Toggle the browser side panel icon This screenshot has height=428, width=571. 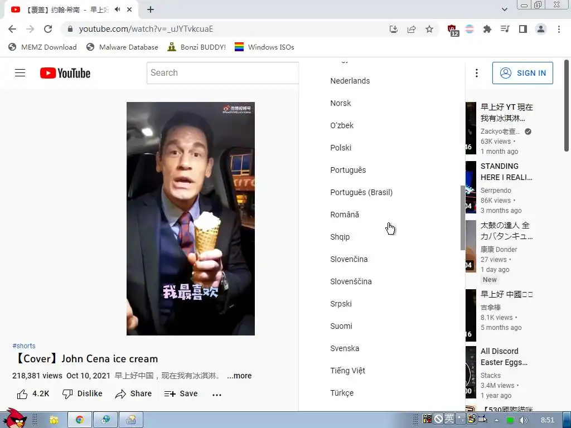[x=523, y=29]
